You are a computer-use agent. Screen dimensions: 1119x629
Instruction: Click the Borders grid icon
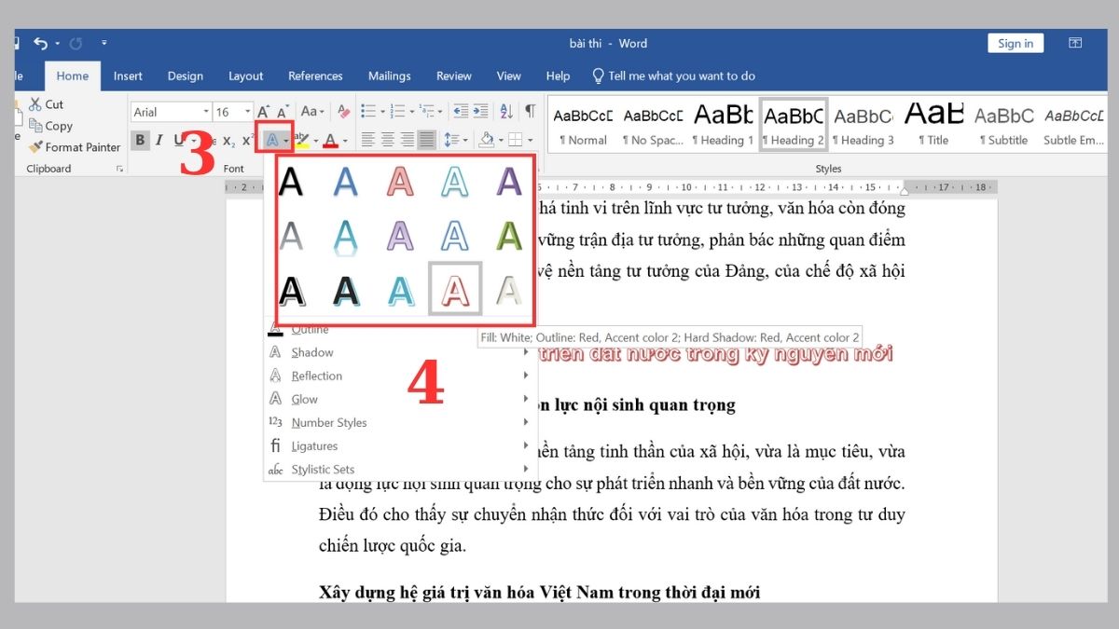point(514,141)
